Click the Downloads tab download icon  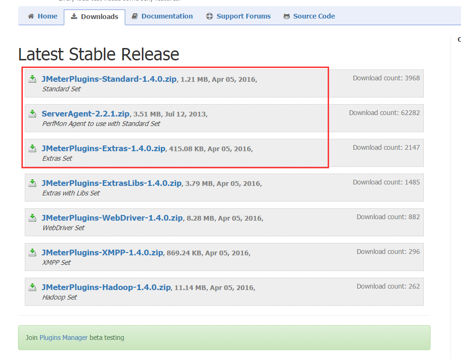pyautogui.click(x=74, y=17)
